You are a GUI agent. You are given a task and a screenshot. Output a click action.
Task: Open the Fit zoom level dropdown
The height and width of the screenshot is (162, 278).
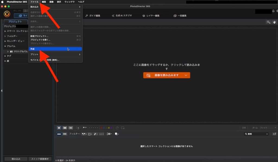[x=268, y=128]
